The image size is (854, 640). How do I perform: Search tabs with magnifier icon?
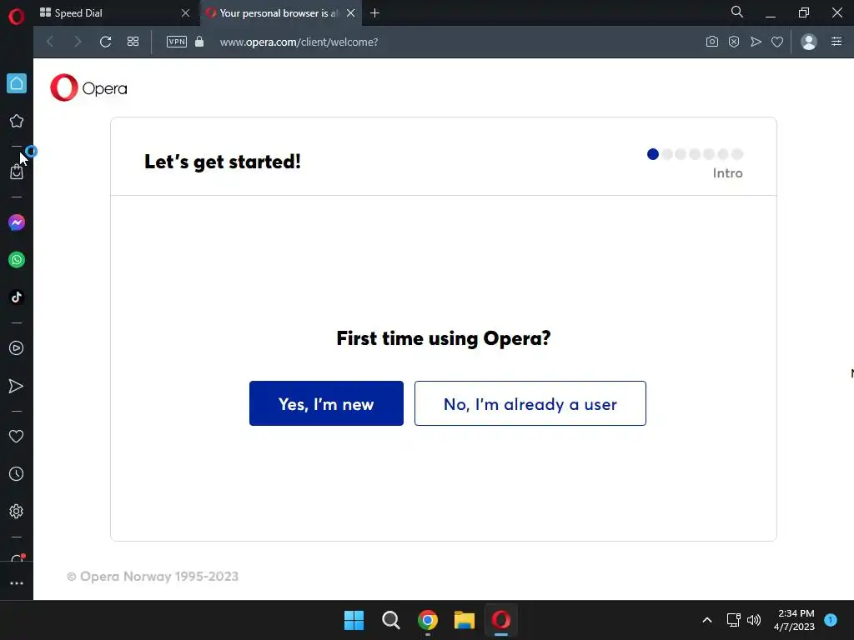tap(737, 12)
